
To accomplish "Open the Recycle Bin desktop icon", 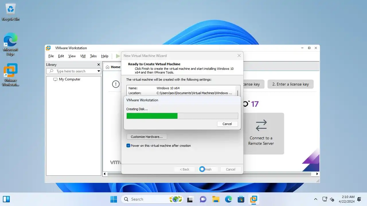I will 11,12.
